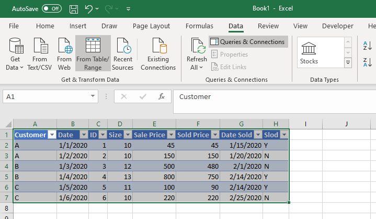Switch to the Formulas tab
The height and width of the screenshot is (219, 376).
199,26
